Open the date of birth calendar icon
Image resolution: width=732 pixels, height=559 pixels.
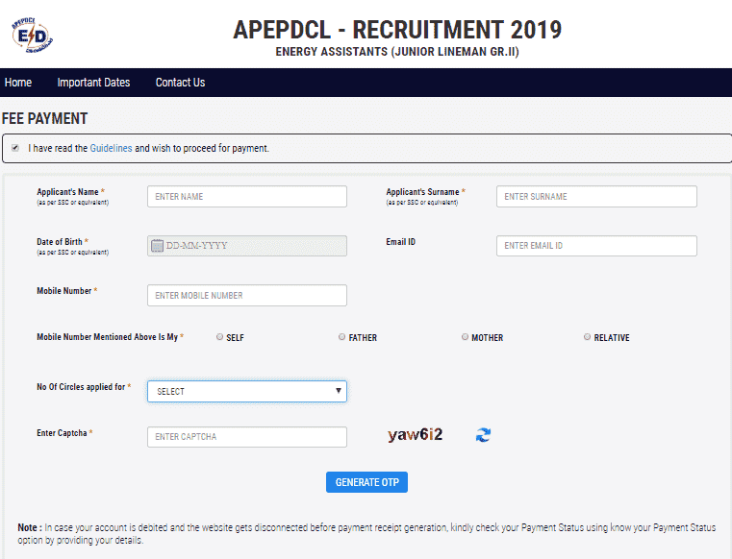point(158,246)
